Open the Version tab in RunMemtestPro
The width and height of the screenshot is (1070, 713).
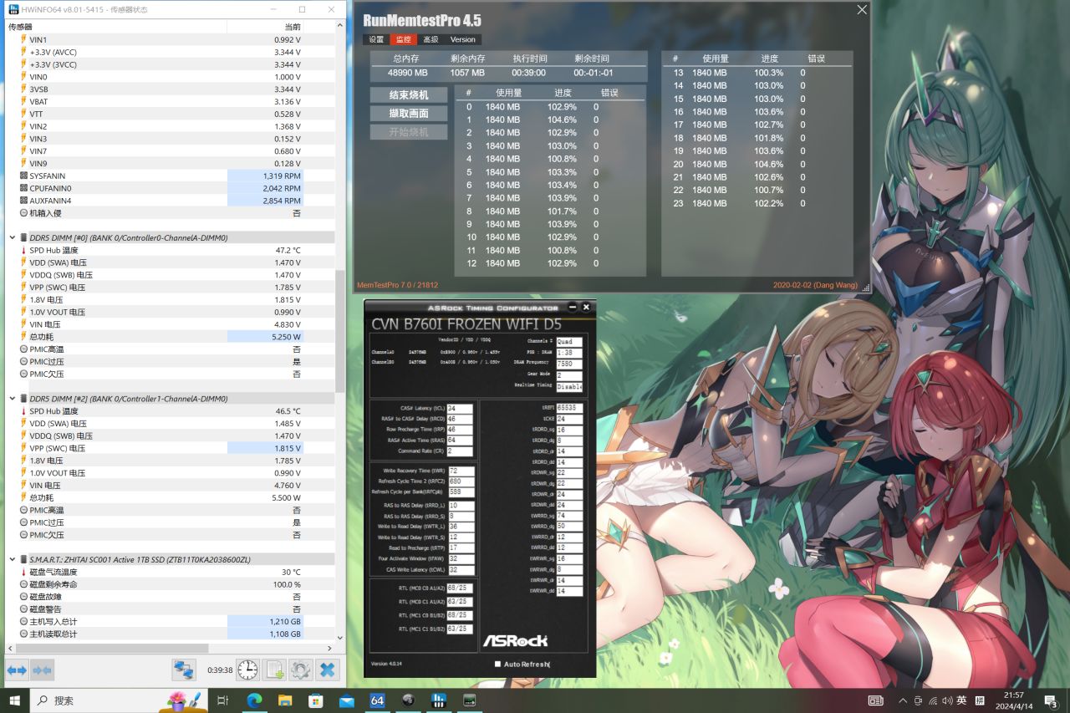[462, 39]
